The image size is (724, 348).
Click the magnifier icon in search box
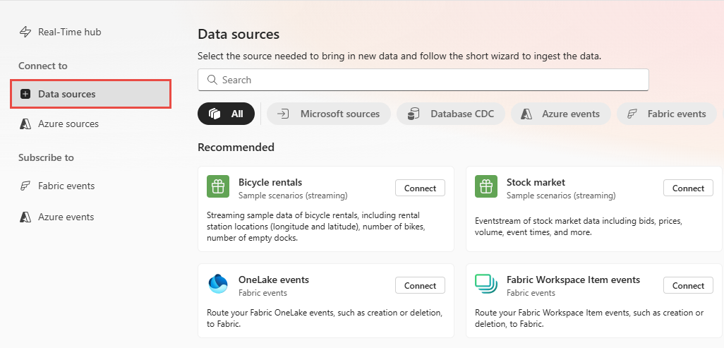212,80
